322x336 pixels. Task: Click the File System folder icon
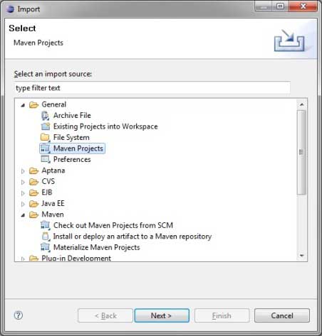pyautogui.click(x=46, y=138)
